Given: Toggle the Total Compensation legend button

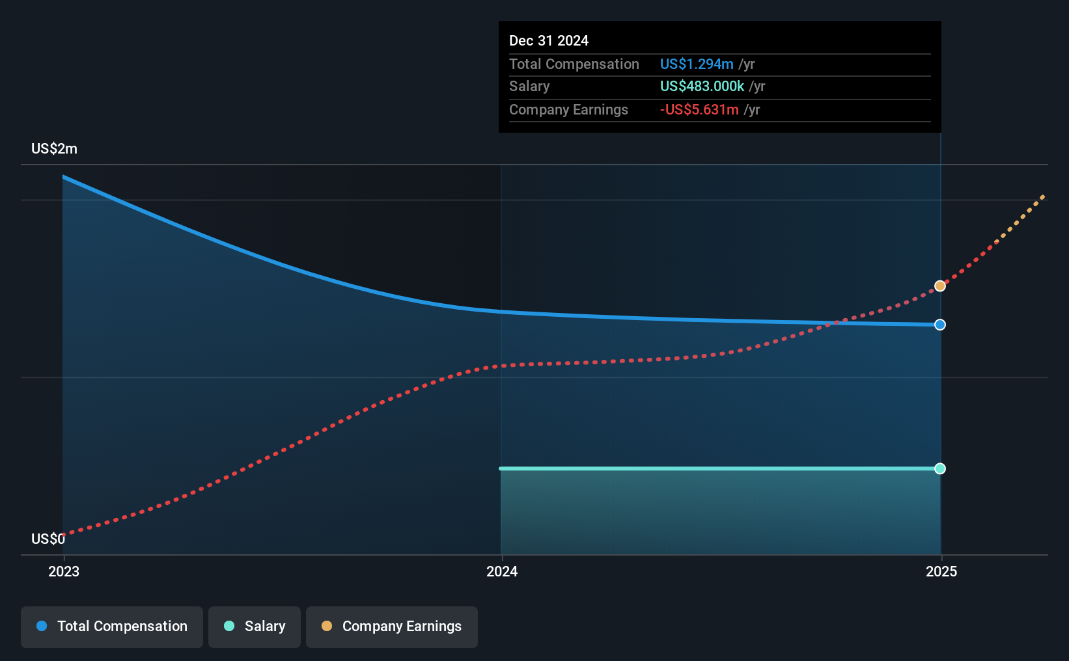Looking at the screenshot, I should [112, 627].
